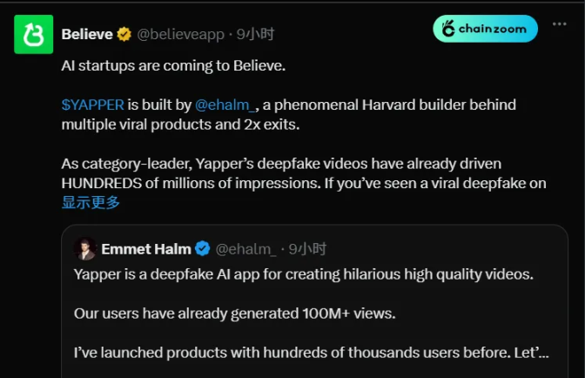Click the "Our users have already generated 100M+ views" line
Screen dimensions: 585x378
[234, 314]
